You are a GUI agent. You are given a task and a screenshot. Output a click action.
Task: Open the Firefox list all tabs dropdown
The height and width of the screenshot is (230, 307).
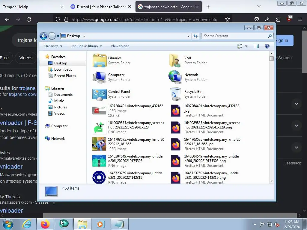click(x=259, y=7)
